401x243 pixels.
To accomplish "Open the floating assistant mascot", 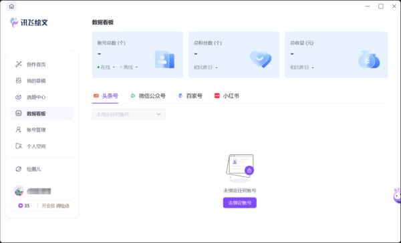I will click(397, 196).
